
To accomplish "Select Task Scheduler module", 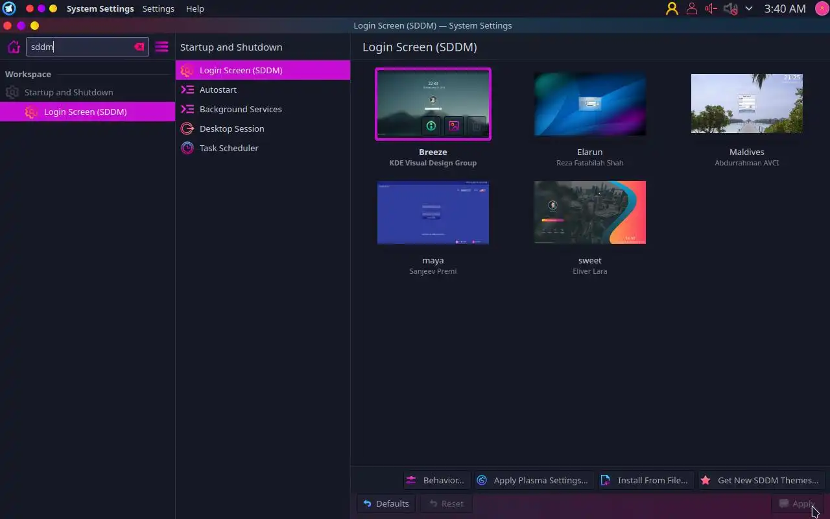I will (x=263, y=148).
